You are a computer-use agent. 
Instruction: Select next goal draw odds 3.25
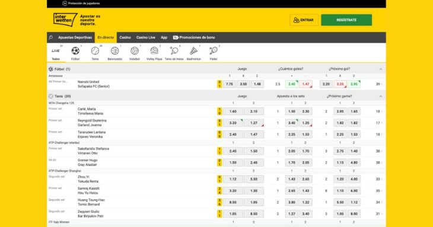point(340,84)
